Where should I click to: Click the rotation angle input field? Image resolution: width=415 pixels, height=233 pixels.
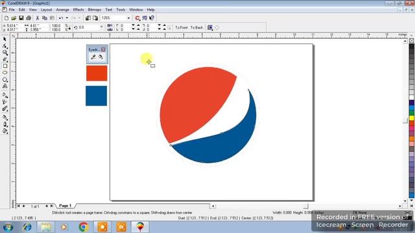[x=89, y=27]
